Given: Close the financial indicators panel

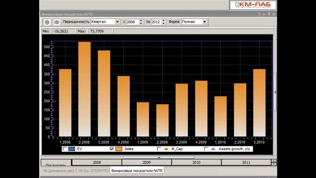Looking at the screenshot, I should point(274,14).
